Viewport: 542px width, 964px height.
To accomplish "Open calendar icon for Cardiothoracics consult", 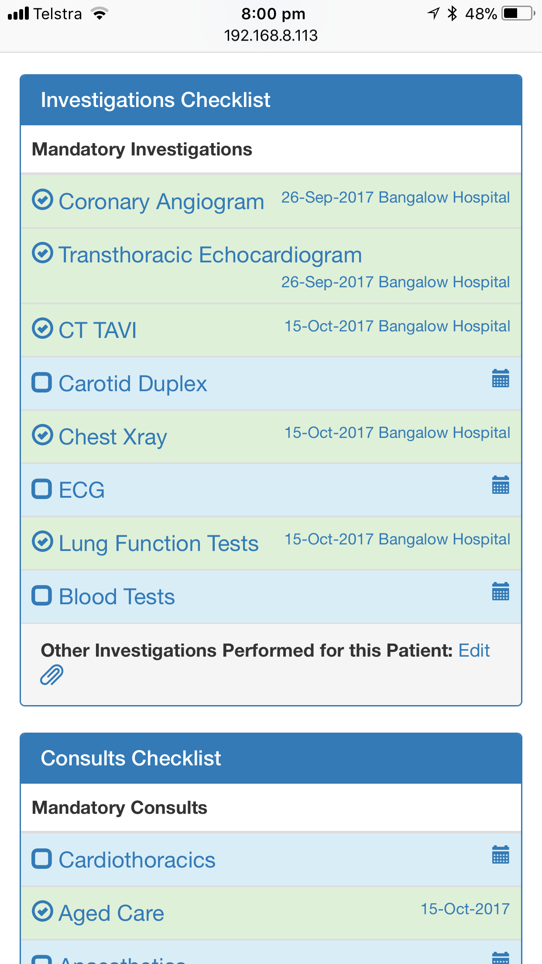I will point(500,855).
